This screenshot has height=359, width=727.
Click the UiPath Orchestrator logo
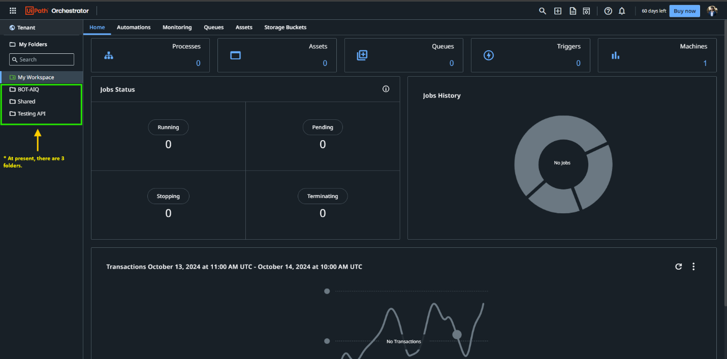(57, 11)
